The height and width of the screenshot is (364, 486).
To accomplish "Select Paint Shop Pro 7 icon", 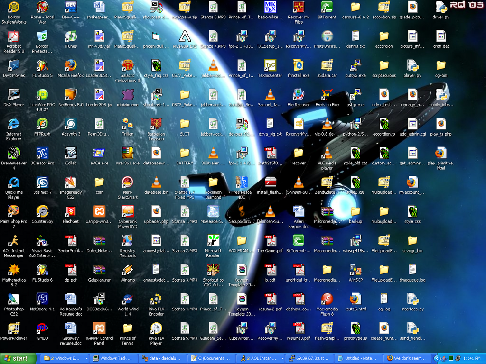I will [14, 217].
